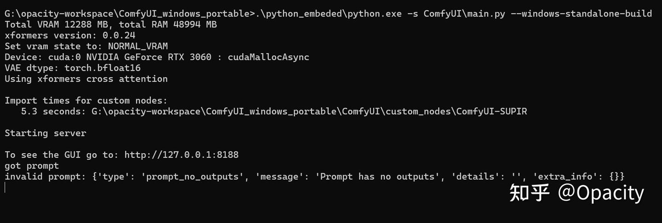Screen dimensions: 662x223
Task: Click the "Set vram state to: NORMAL_VRAM" line
Action: (86, 46)
